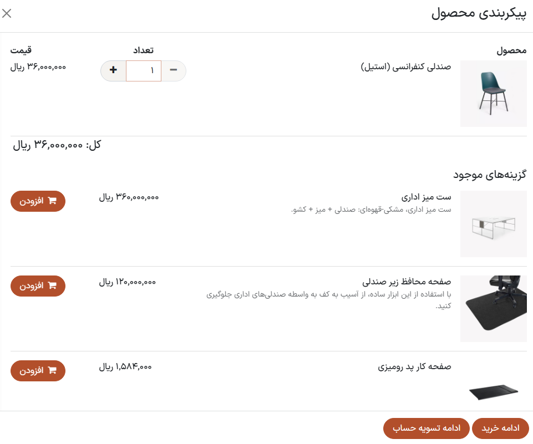Add the صفحه کار پد رومیزی option
This screenshot has width=533, height=444.
(x=38, y=370)
